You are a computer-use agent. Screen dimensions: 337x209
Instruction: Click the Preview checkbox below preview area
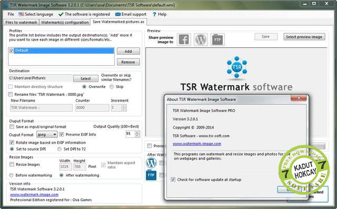click(150, 146)
